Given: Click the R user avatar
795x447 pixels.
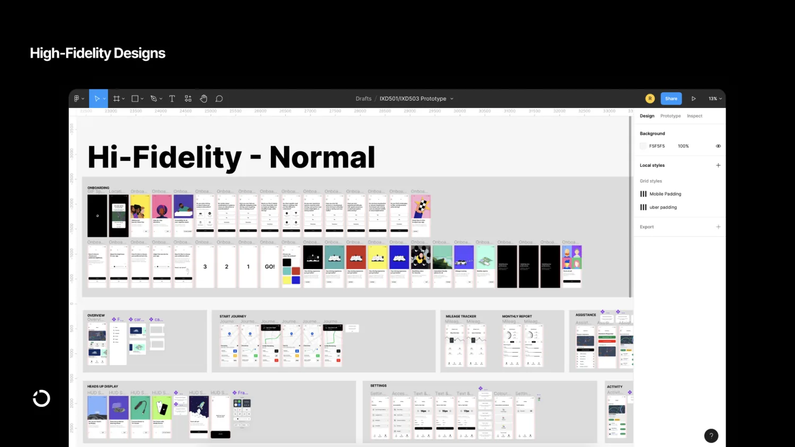Looking at the screenshot, I should coord(650,99).
